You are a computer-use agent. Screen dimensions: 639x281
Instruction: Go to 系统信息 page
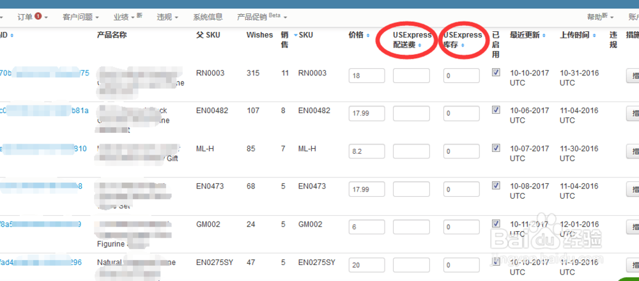(208, 17)
